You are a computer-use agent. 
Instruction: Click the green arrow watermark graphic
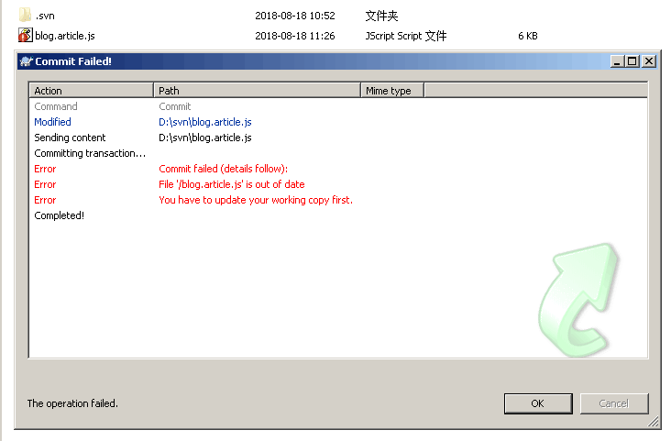coord(578,300)
